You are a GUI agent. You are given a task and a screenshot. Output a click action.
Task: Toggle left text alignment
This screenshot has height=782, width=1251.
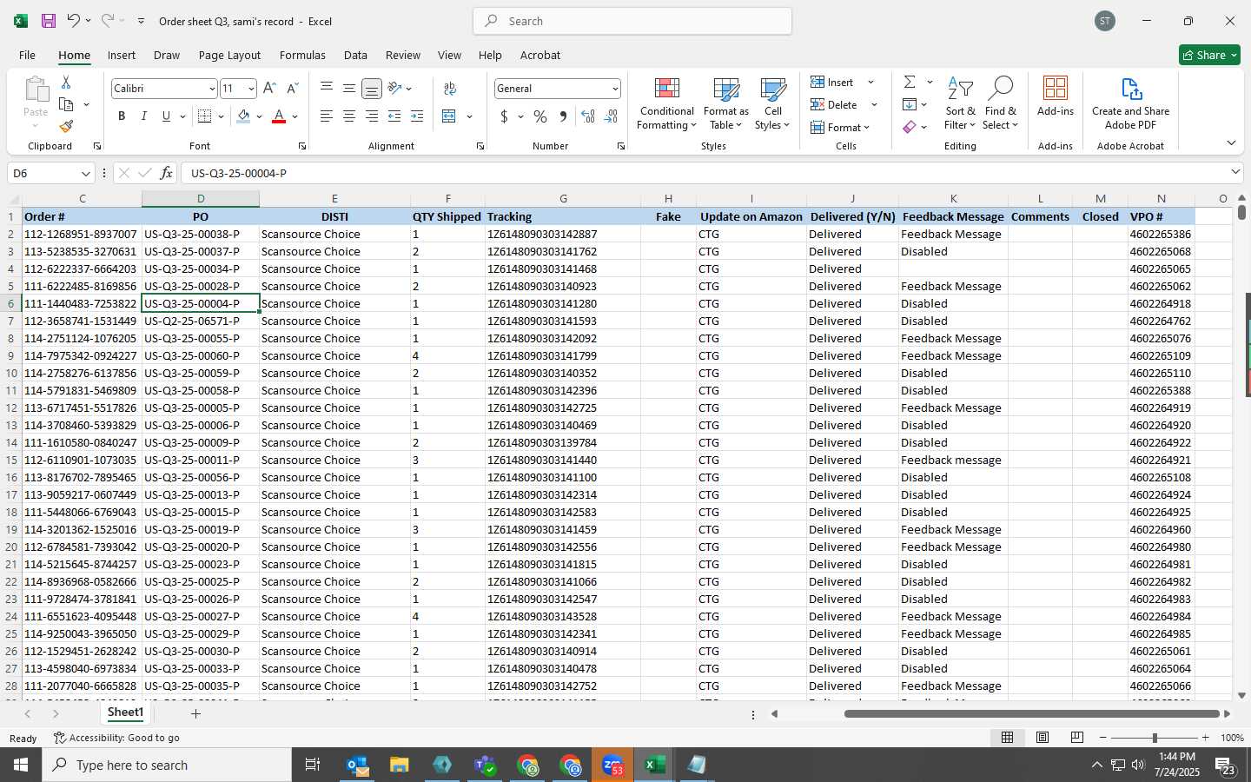click(327, 116)
